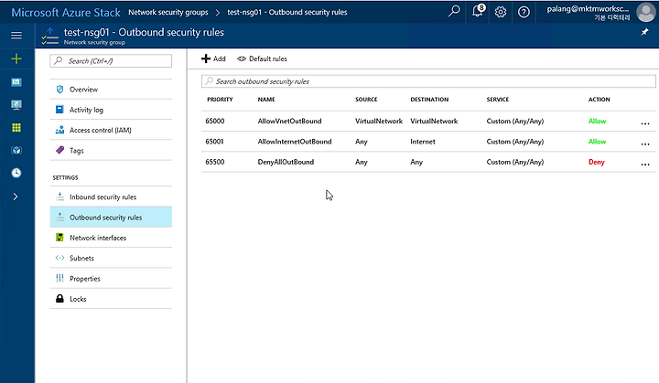Click Microsoft Azure Stack logo text
659x383 pixels.
[66, 13]
